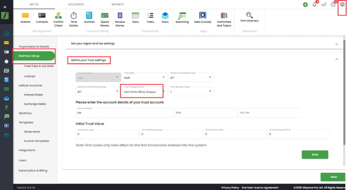Click the trust Account Name field
This screenshot has height=190, width=347.
[125, 113]
